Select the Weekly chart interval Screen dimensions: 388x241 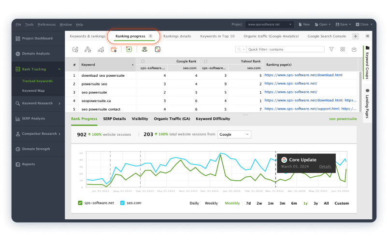click(211, 203)
